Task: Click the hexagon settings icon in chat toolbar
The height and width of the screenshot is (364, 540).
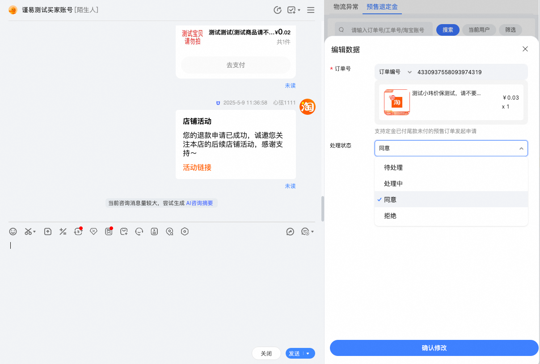Action: [x=185, y=231]
